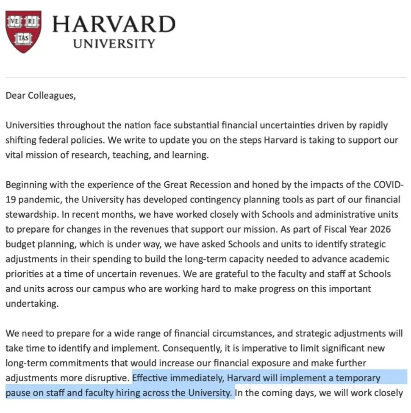
Task: Click the RI book on the shield
Action: 32,21
